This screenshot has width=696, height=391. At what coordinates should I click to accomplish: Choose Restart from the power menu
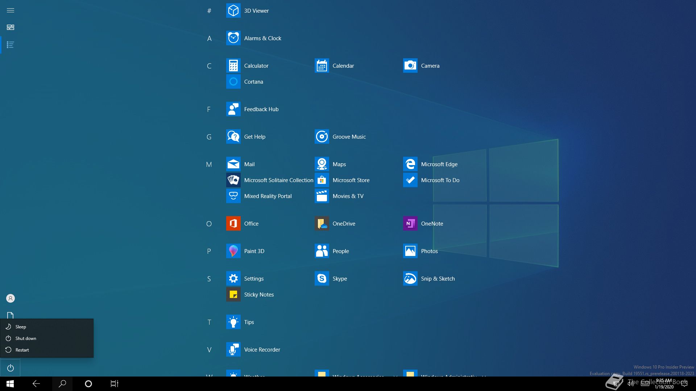point(47,350)
